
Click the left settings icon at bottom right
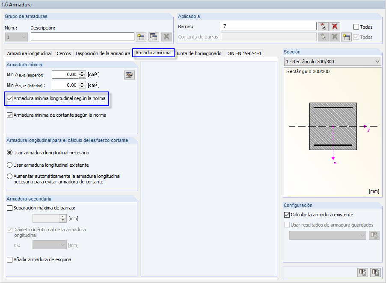(362, 272)
